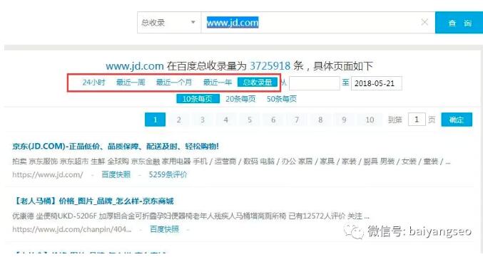
Task: Click the 3725918 total indexed count
Action: [x=270, y=65]
